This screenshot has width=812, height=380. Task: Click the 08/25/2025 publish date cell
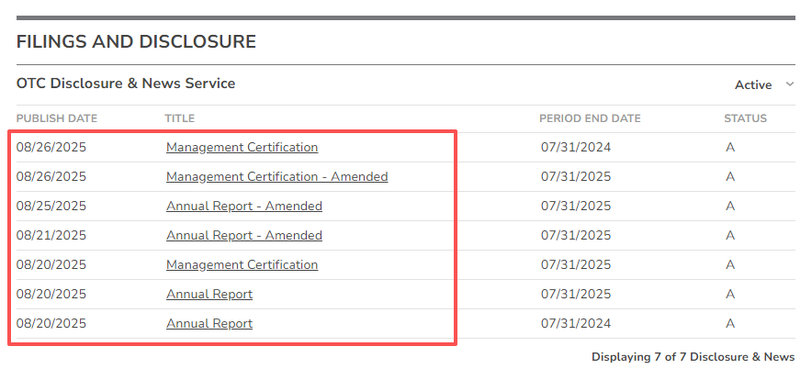click(51, 206)
